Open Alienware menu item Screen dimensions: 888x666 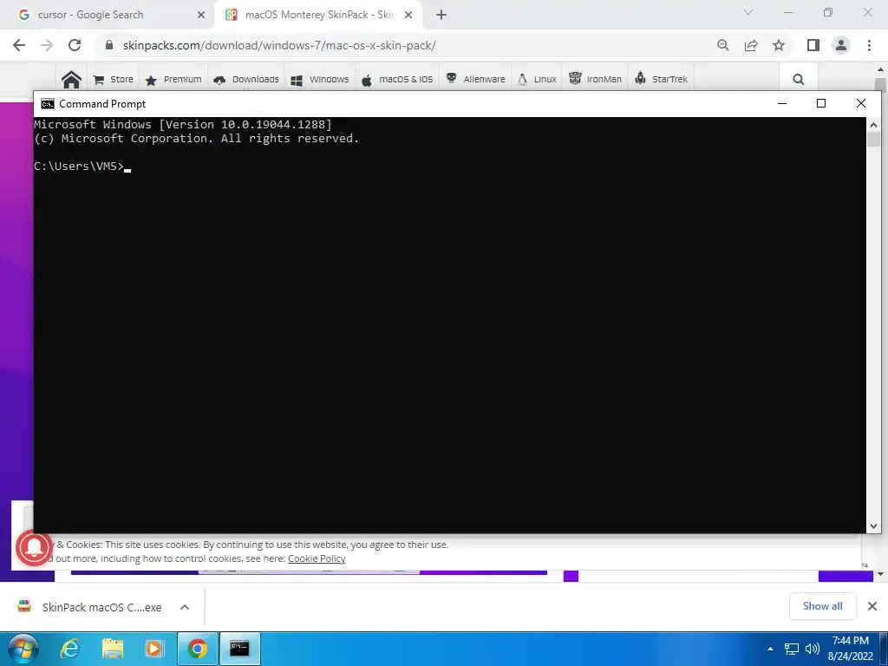tap(476, 79)
